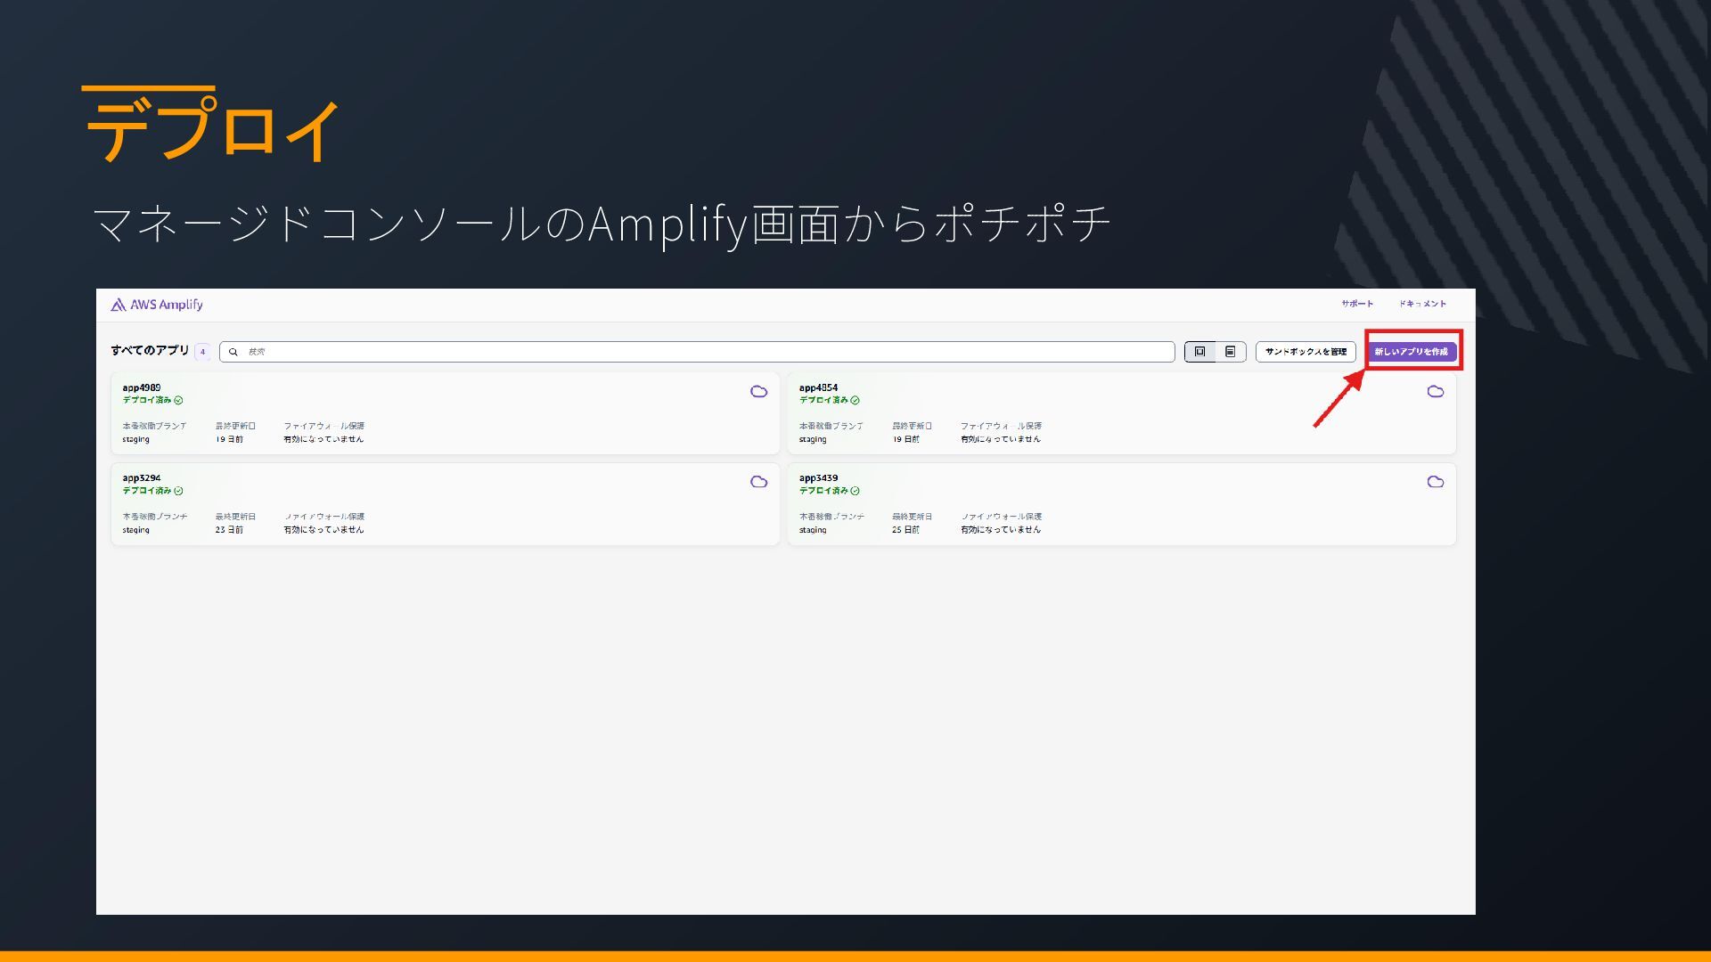Image resolution: width=1711 pixels, height=962 pixels.
Task: Click デプロイ済み status on app3439
Action: 829,491
